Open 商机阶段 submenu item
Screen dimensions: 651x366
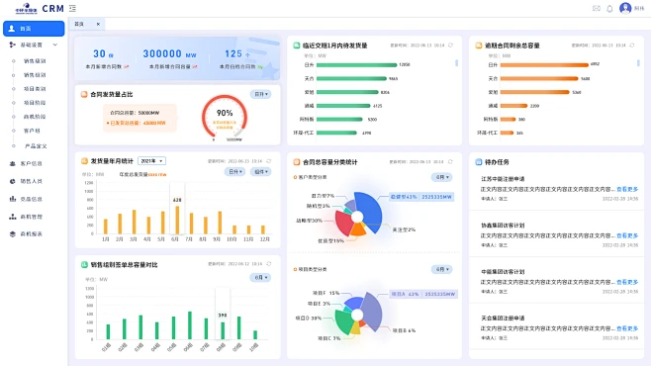coord(35,117)
